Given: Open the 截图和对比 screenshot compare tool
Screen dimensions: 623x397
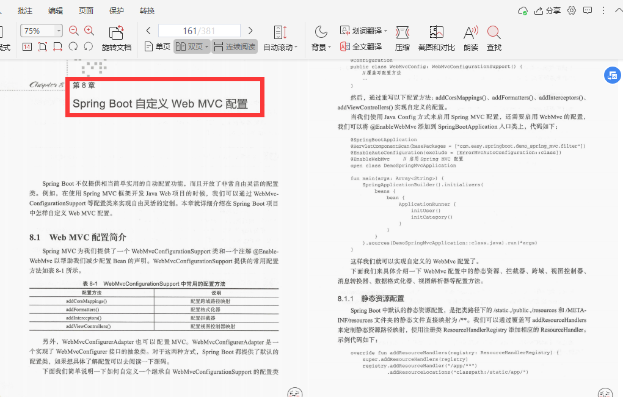Looking at the screenshot, I should pyautogui.click(x=436, y=38).
